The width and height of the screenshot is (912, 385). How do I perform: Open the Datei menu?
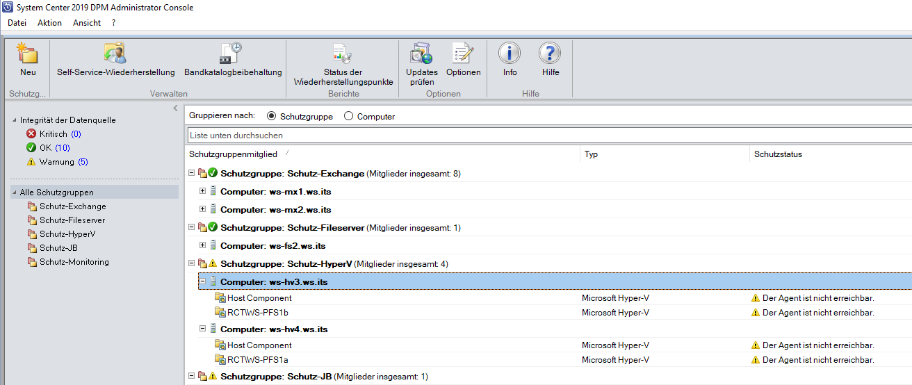(17, 23)
